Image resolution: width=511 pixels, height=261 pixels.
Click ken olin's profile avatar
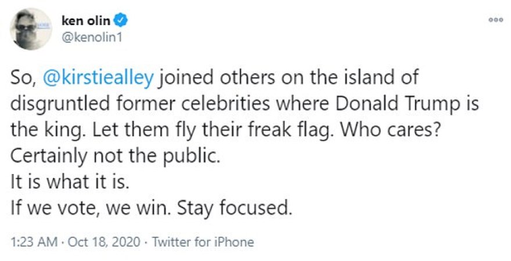coord(30,29)
